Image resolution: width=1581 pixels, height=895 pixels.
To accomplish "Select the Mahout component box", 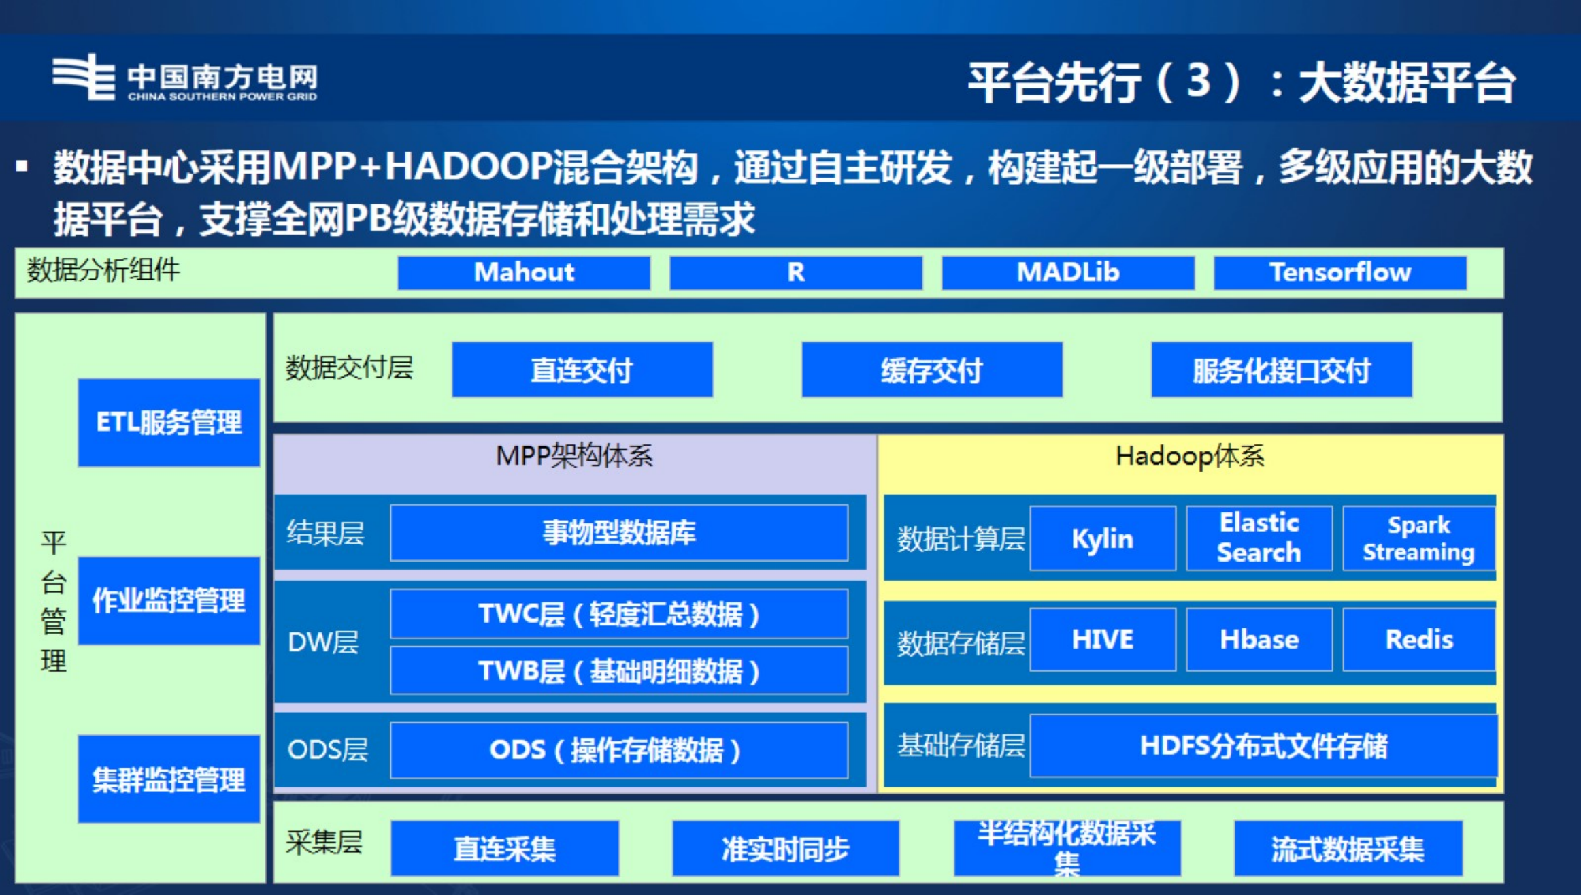I will click(523, 272).
